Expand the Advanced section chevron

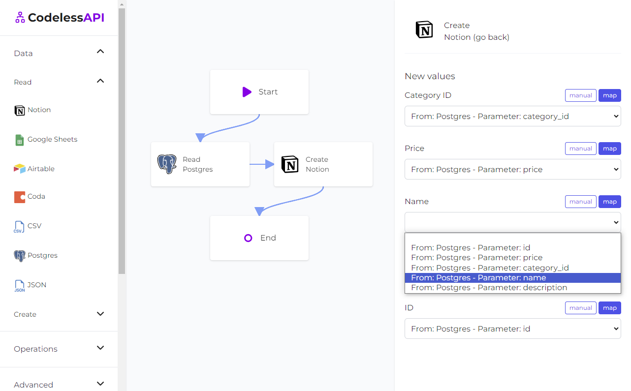point(100,384)
